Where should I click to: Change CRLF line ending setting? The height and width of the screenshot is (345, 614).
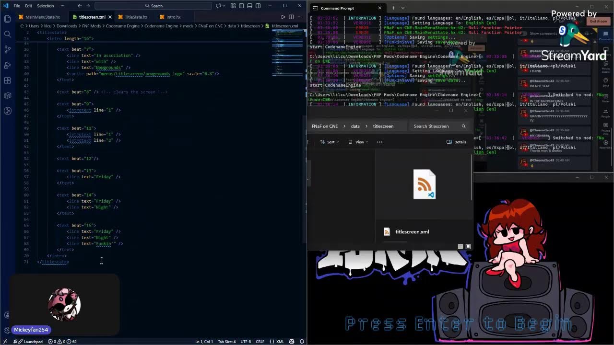point(260,342)
